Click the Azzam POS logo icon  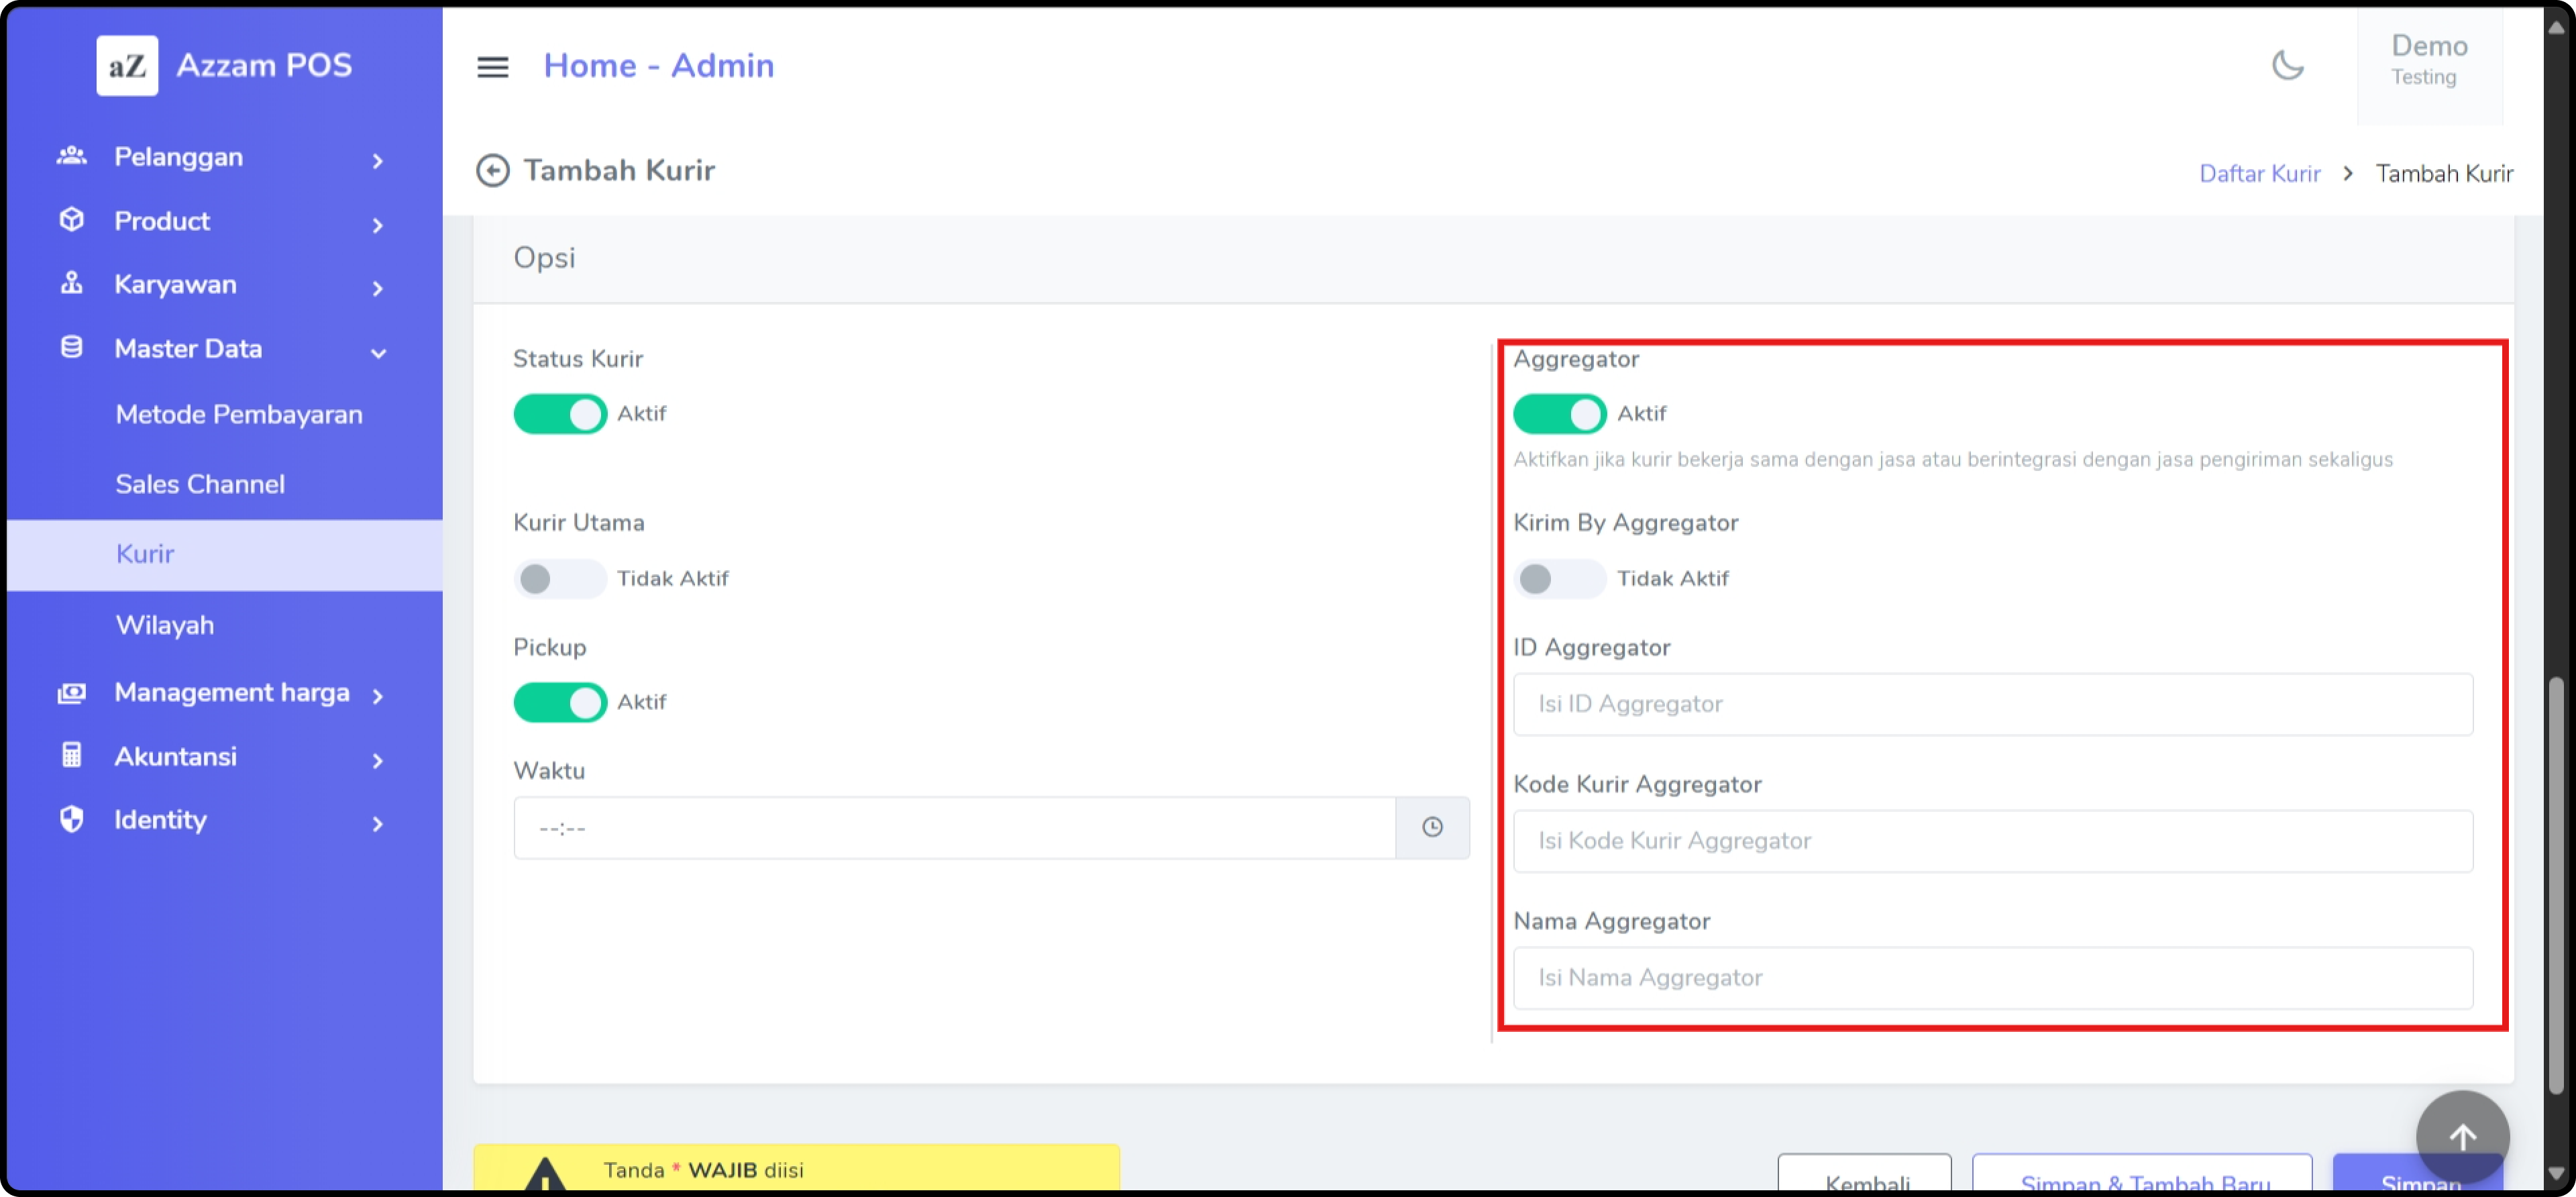point(127,66)
